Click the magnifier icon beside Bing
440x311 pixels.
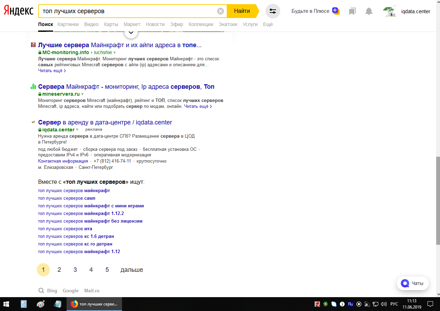click(41, 291)
